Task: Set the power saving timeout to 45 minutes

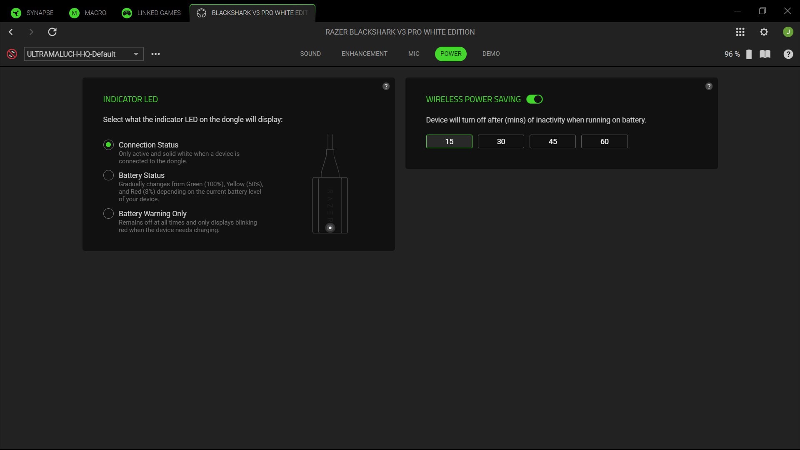Action: click(x=552, y=141)
